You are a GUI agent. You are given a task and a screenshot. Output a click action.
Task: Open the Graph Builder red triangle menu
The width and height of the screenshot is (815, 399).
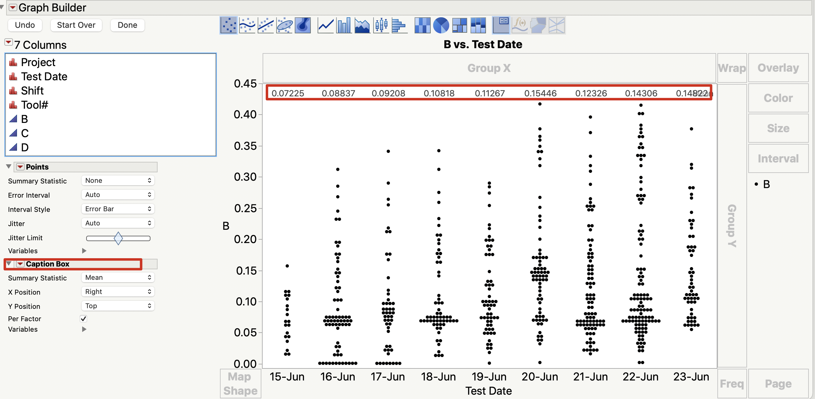13,7
